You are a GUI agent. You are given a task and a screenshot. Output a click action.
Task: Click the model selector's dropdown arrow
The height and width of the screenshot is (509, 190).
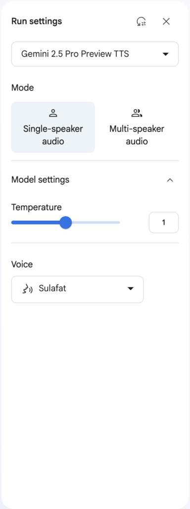165,54
